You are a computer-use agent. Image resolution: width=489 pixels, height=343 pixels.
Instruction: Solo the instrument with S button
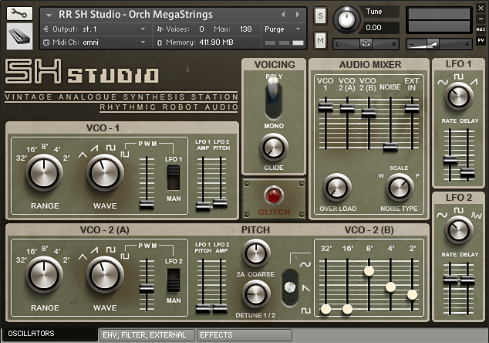click(x=320, y=15)
